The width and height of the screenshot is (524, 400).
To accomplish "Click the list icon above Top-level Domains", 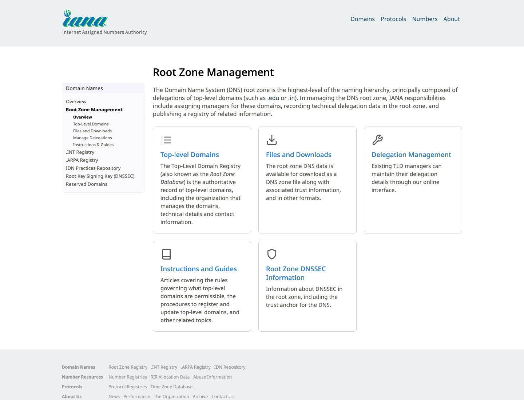I will [x=166, y=140].
